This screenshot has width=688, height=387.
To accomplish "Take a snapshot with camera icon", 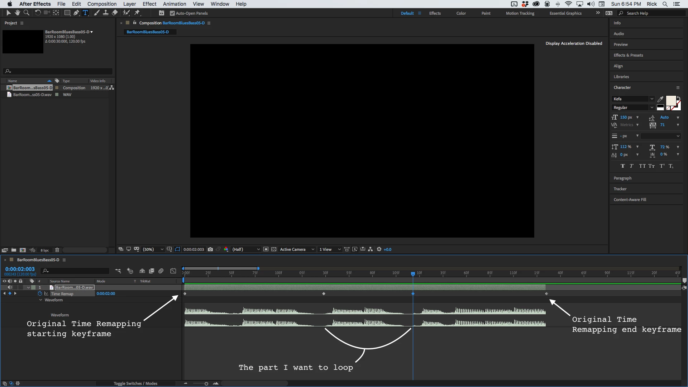I will [x=210, y=249].
